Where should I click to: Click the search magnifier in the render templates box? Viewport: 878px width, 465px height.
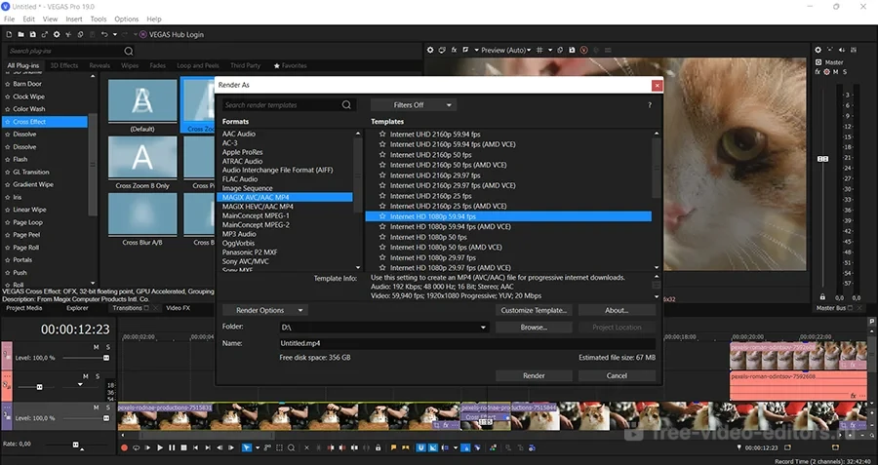pos(346,105)
